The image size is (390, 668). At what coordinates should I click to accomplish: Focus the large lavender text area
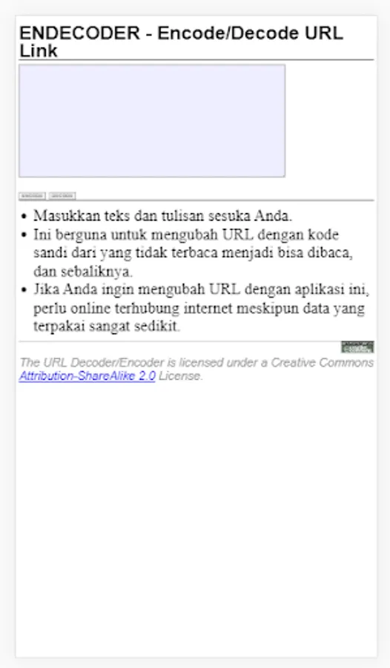(152, 121)
